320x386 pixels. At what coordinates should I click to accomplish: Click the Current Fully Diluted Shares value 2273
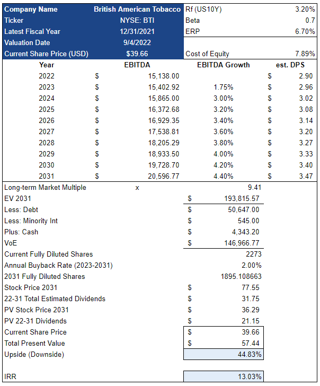254,255
